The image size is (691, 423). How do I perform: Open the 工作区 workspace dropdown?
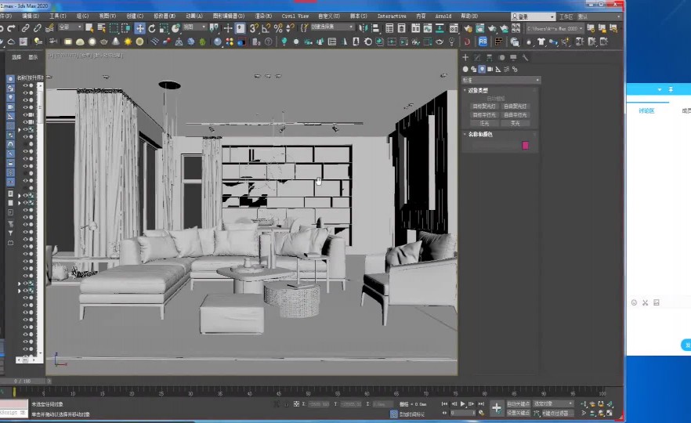click(599, 16)
